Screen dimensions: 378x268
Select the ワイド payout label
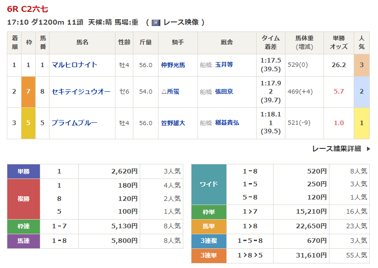tap(209, 184)
